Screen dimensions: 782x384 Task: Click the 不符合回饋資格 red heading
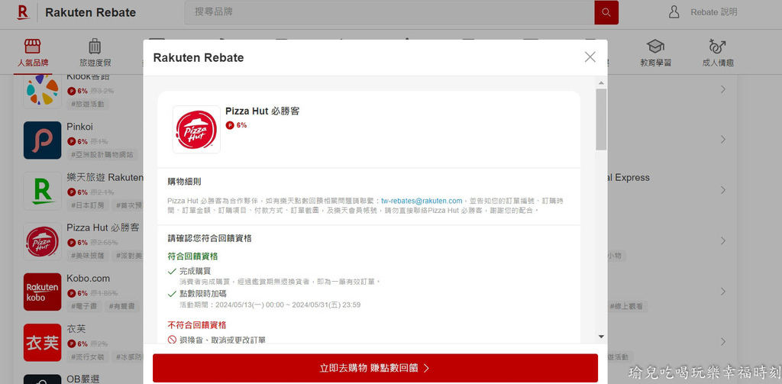click(196, 325)
